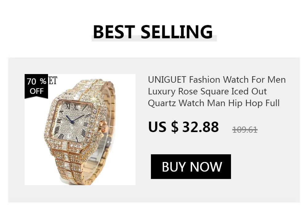Open the UNIGUET Fashion Watch product title
The width and height of the screenshot is (308, 216).
tap(217, 91)
